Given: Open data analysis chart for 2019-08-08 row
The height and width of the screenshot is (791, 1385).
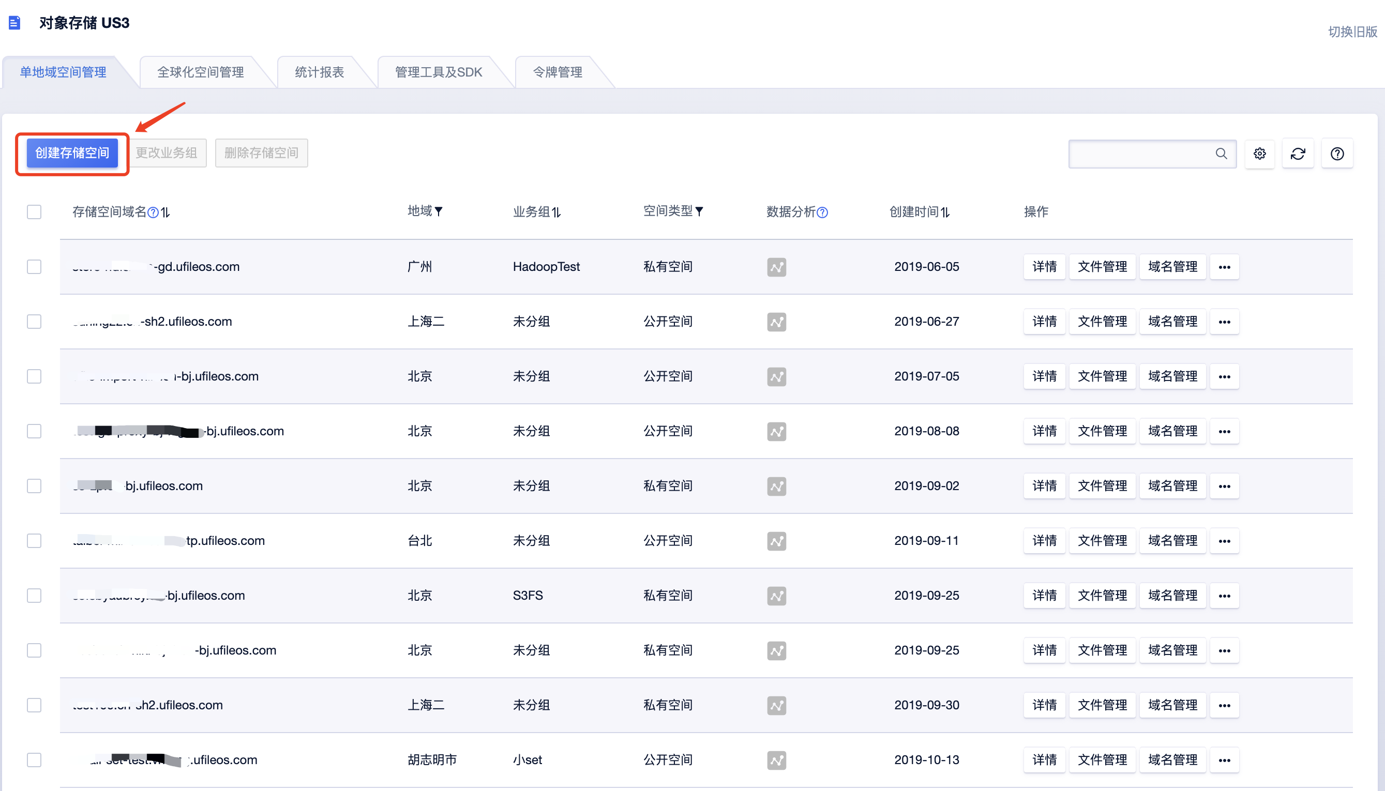Looking at the screenshot, I should pos(776,432).
